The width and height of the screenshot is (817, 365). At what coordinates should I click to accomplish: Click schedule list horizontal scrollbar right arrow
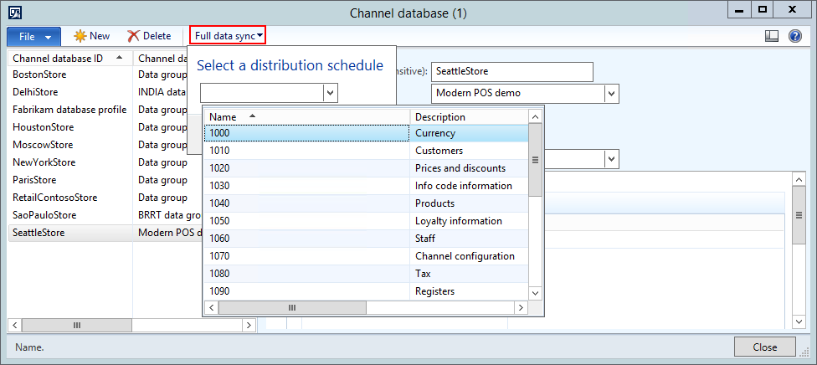click(x=521, y=308)
